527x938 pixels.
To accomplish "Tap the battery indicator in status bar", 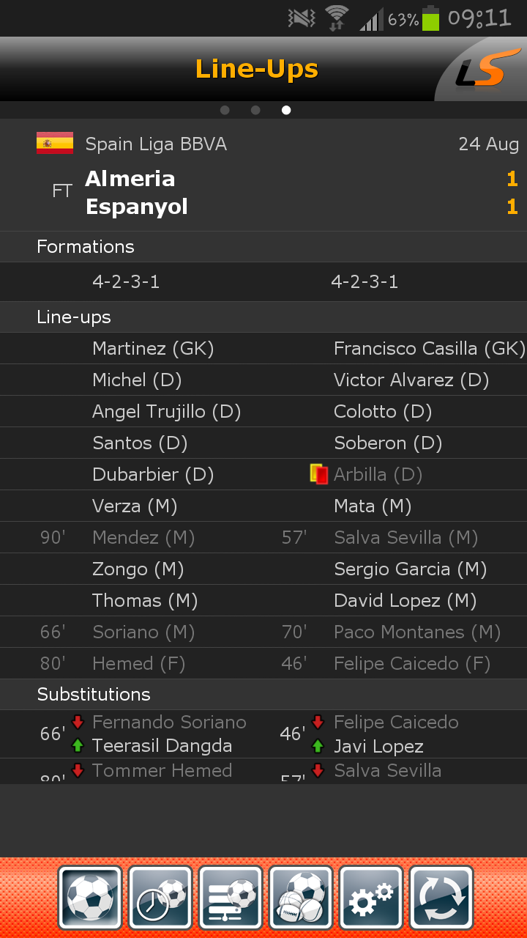I will [x=431, y=18].
